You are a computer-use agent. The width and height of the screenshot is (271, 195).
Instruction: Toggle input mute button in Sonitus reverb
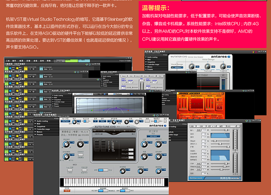(x=199, y=130)
